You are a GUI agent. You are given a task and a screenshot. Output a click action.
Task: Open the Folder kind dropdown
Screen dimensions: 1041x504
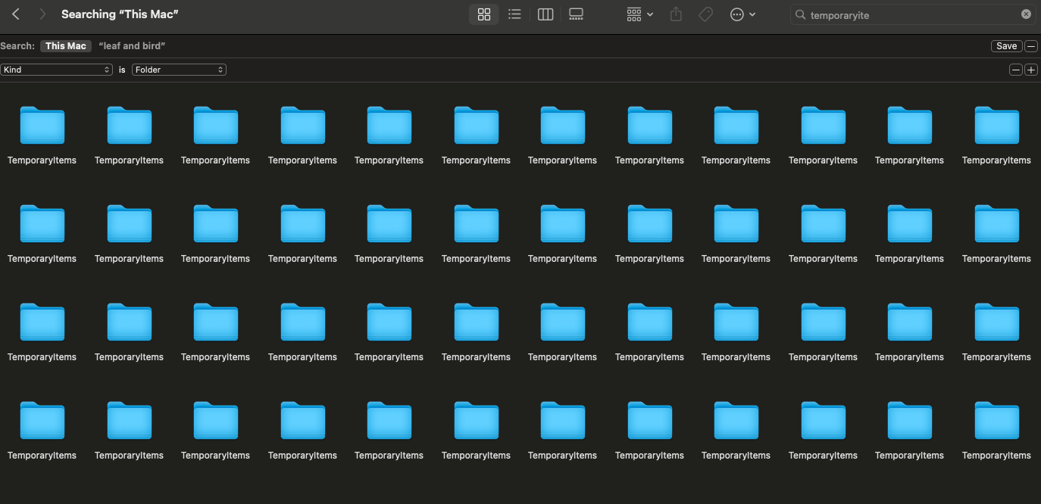(179, 69)
